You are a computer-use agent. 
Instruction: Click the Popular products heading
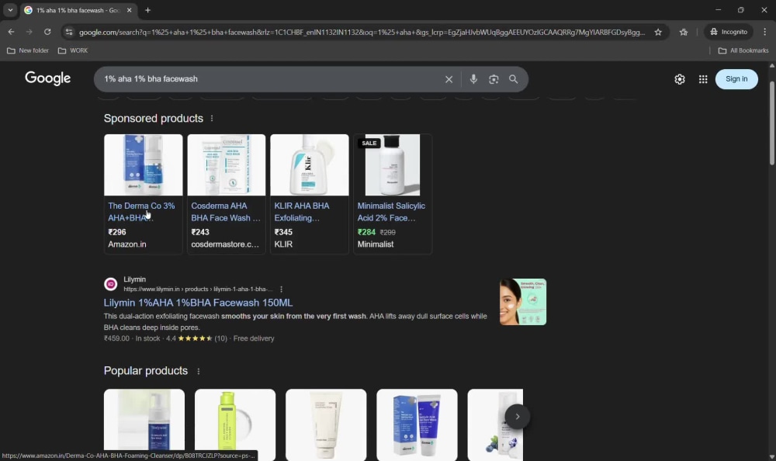pos(146,371)
